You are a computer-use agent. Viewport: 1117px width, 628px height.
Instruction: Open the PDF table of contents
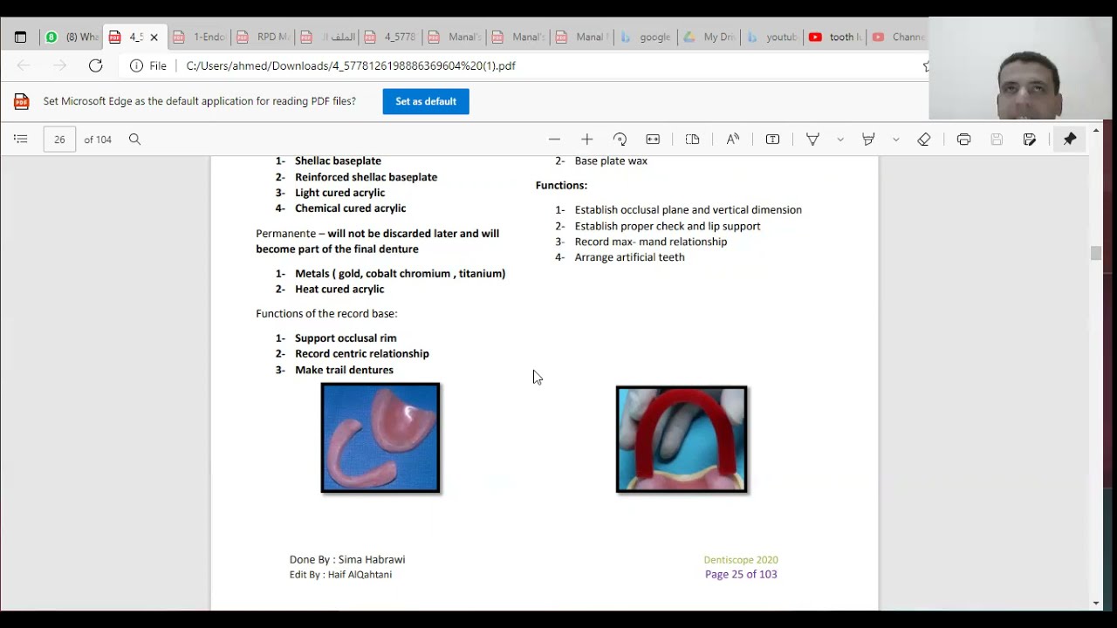click(21, 139)
